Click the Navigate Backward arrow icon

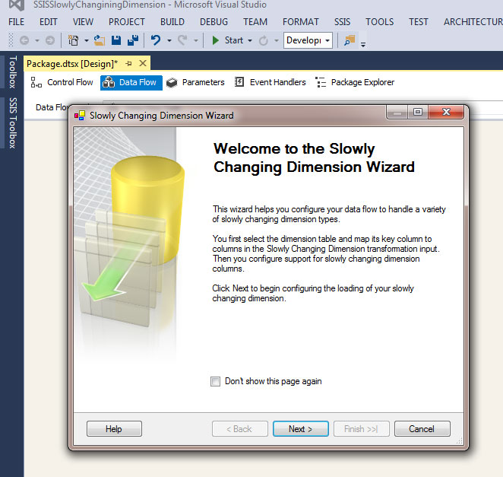(x=24, y=40)
